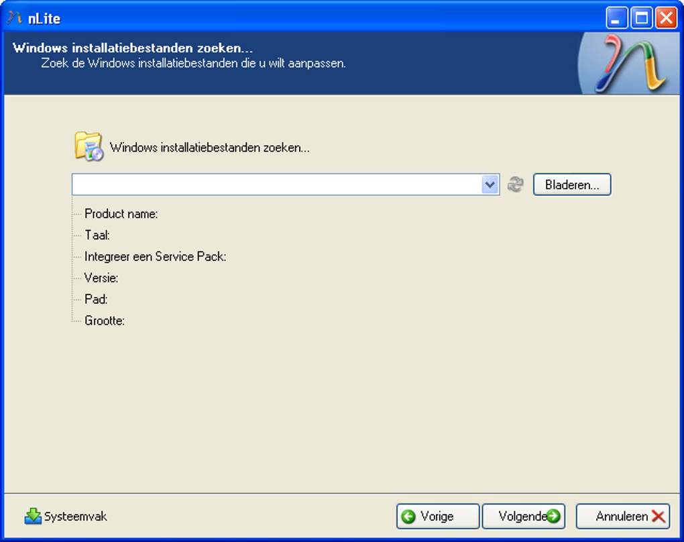Screen dimensions: 684x542
Task: Close the nLite window
Action: pyautogui.click(x=666, y=18)
